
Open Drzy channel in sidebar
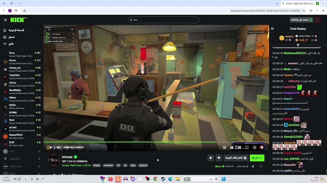pyautogui.click(x=22, y=54)
